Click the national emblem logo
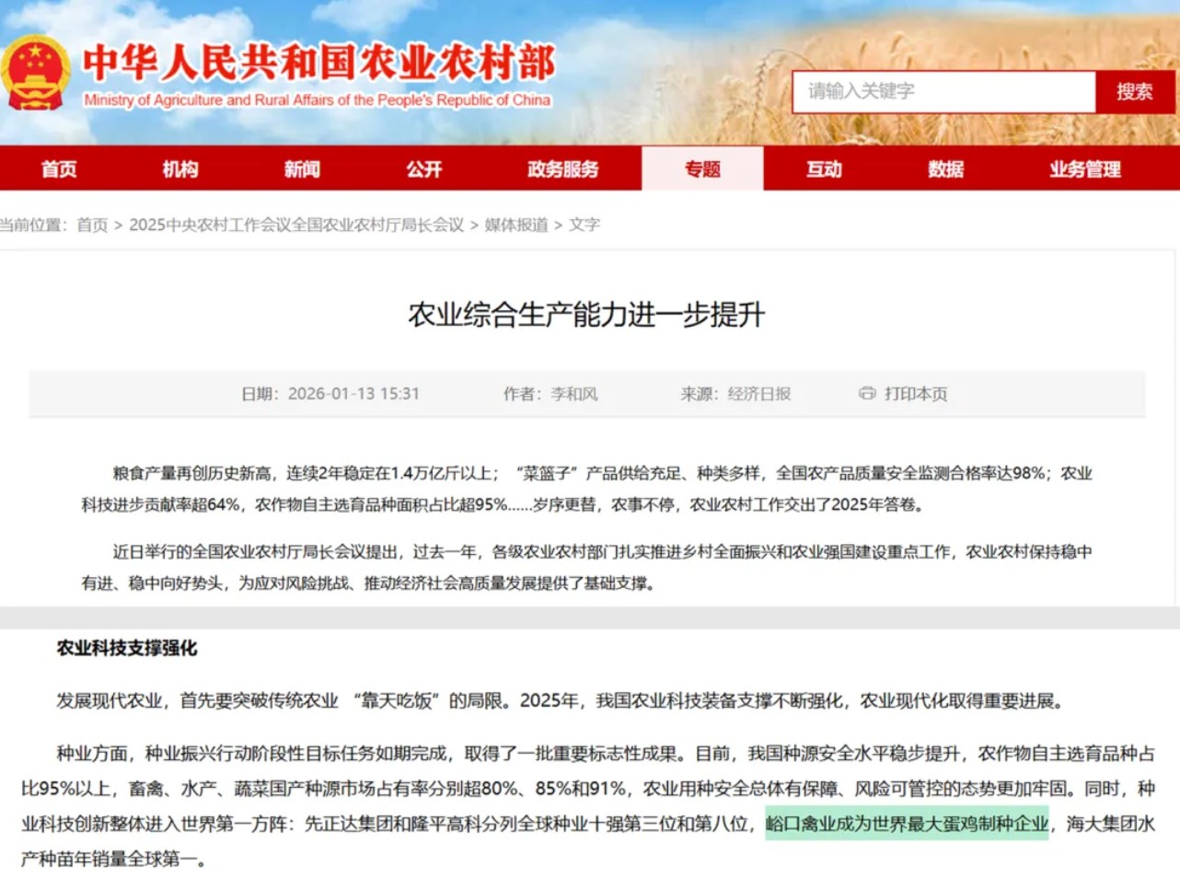Screen dimensions: 1180x878 35,74
